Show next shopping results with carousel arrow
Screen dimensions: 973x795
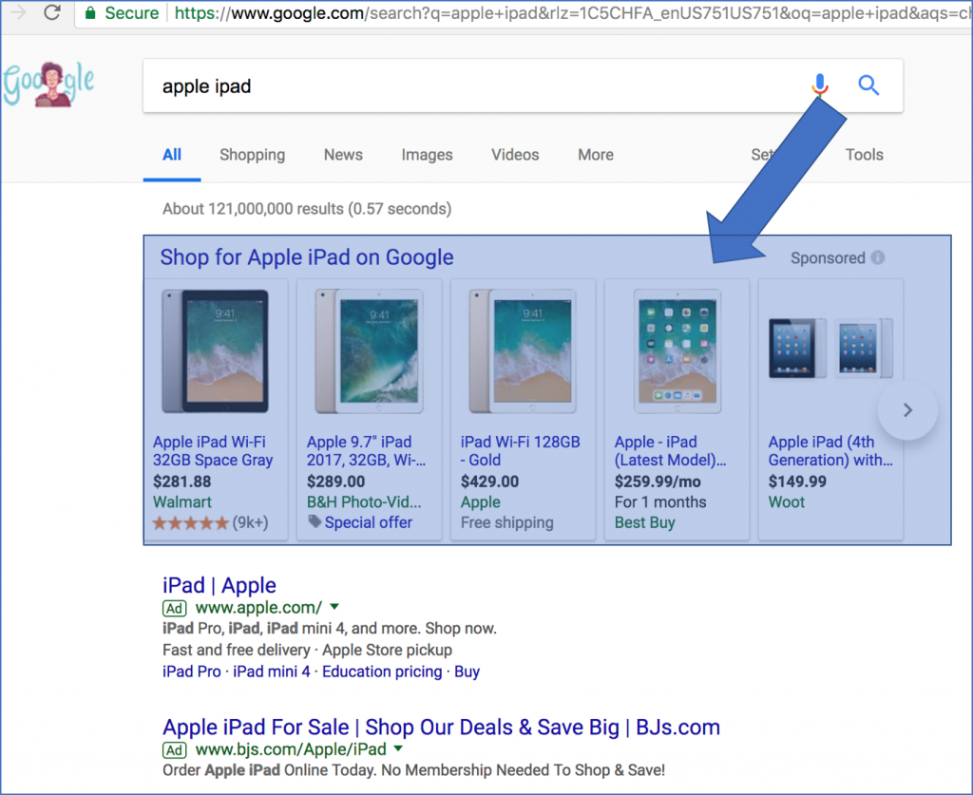coord(907,409)
